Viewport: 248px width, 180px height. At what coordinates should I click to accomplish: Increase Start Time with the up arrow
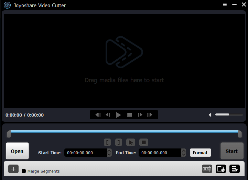pyautogui.click(x=109, y=151)
